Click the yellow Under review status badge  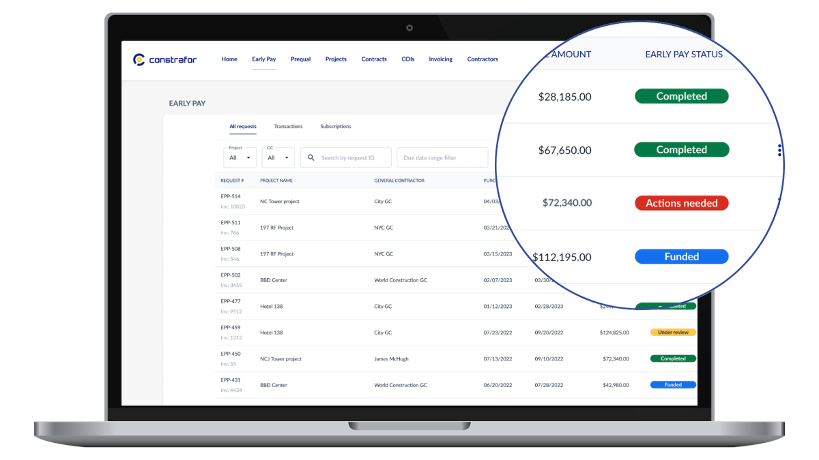[x=673, y=333]
